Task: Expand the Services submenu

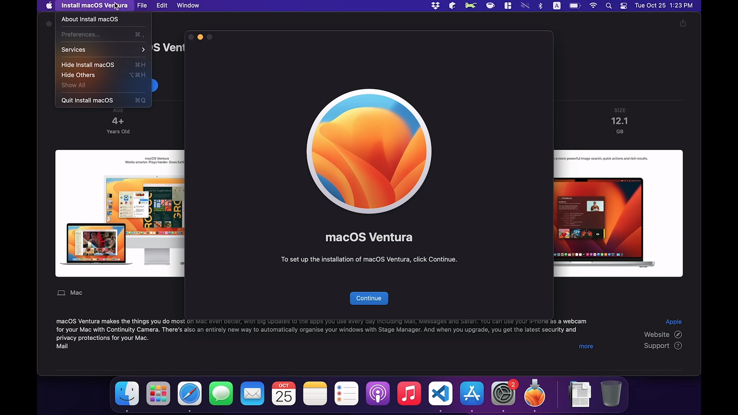Action: tap(103, 49)
